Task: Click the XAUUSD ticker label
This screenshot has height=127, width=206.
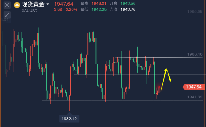Action: click(x=29, y=10)
